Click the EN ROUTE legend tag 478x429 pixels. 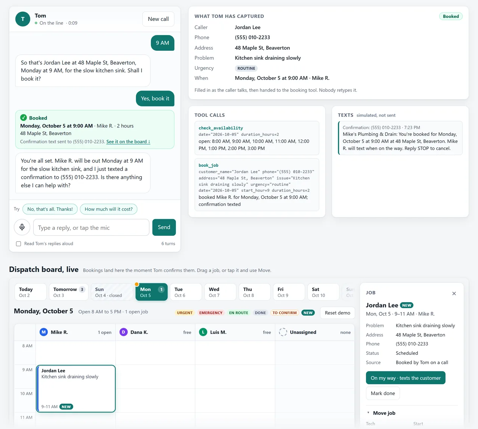[239, 313]
